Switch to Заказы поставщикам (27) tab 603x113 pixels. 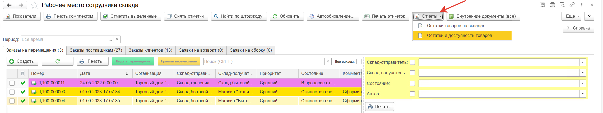point(96,50)
